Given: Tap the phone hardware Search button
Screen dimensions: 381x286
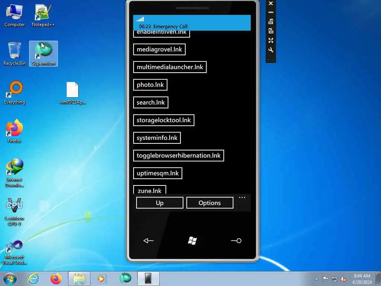Looking at the screenshot, I should [236, 241].
